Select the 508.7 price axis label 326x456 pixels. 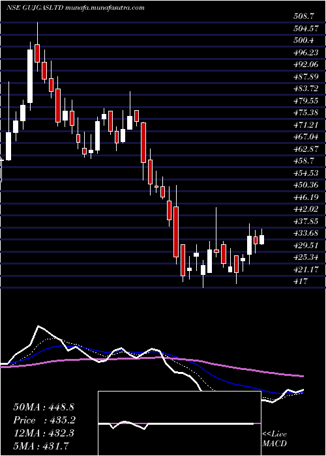[304, 16]
